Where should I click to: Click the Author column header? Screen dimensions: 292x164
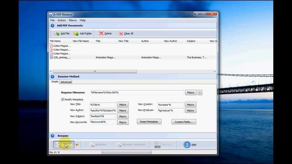point(145,41)
